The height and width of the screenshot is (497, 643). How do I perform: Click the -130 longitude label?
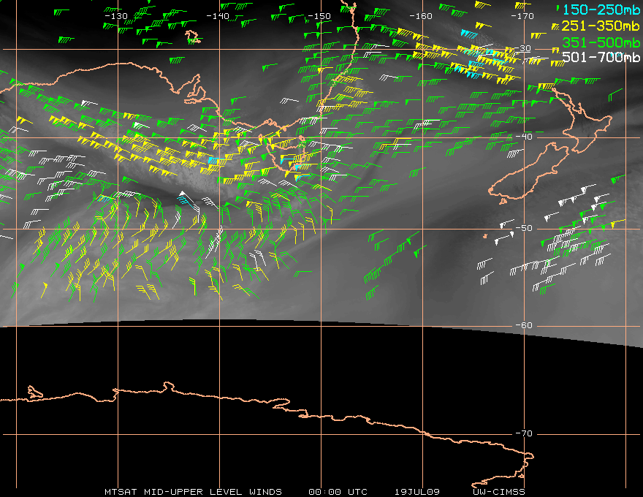(x=116, y=16)
